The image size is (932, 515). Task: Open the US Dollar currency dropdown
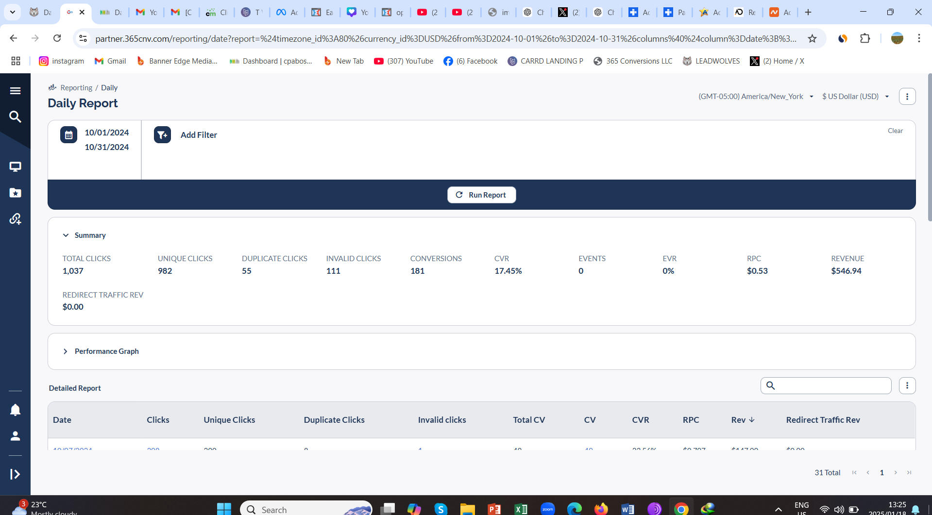[855, 97]
